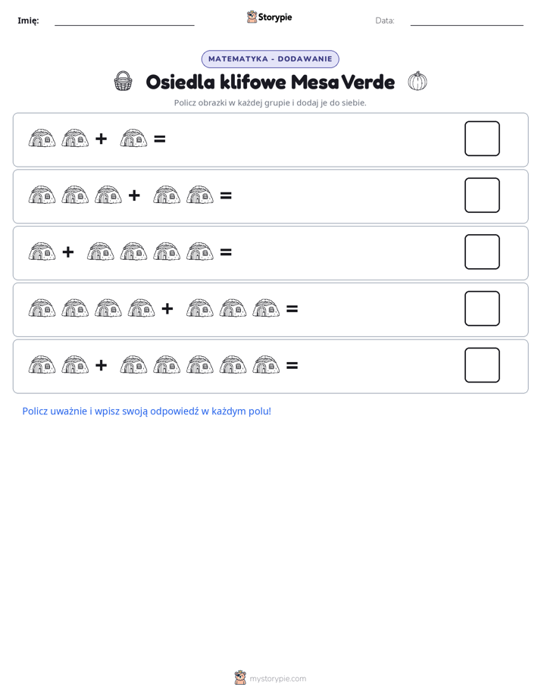Screen dimensions: 541x700
Task: Click the answer box in the second row
Action: click(x=482, y=195)
